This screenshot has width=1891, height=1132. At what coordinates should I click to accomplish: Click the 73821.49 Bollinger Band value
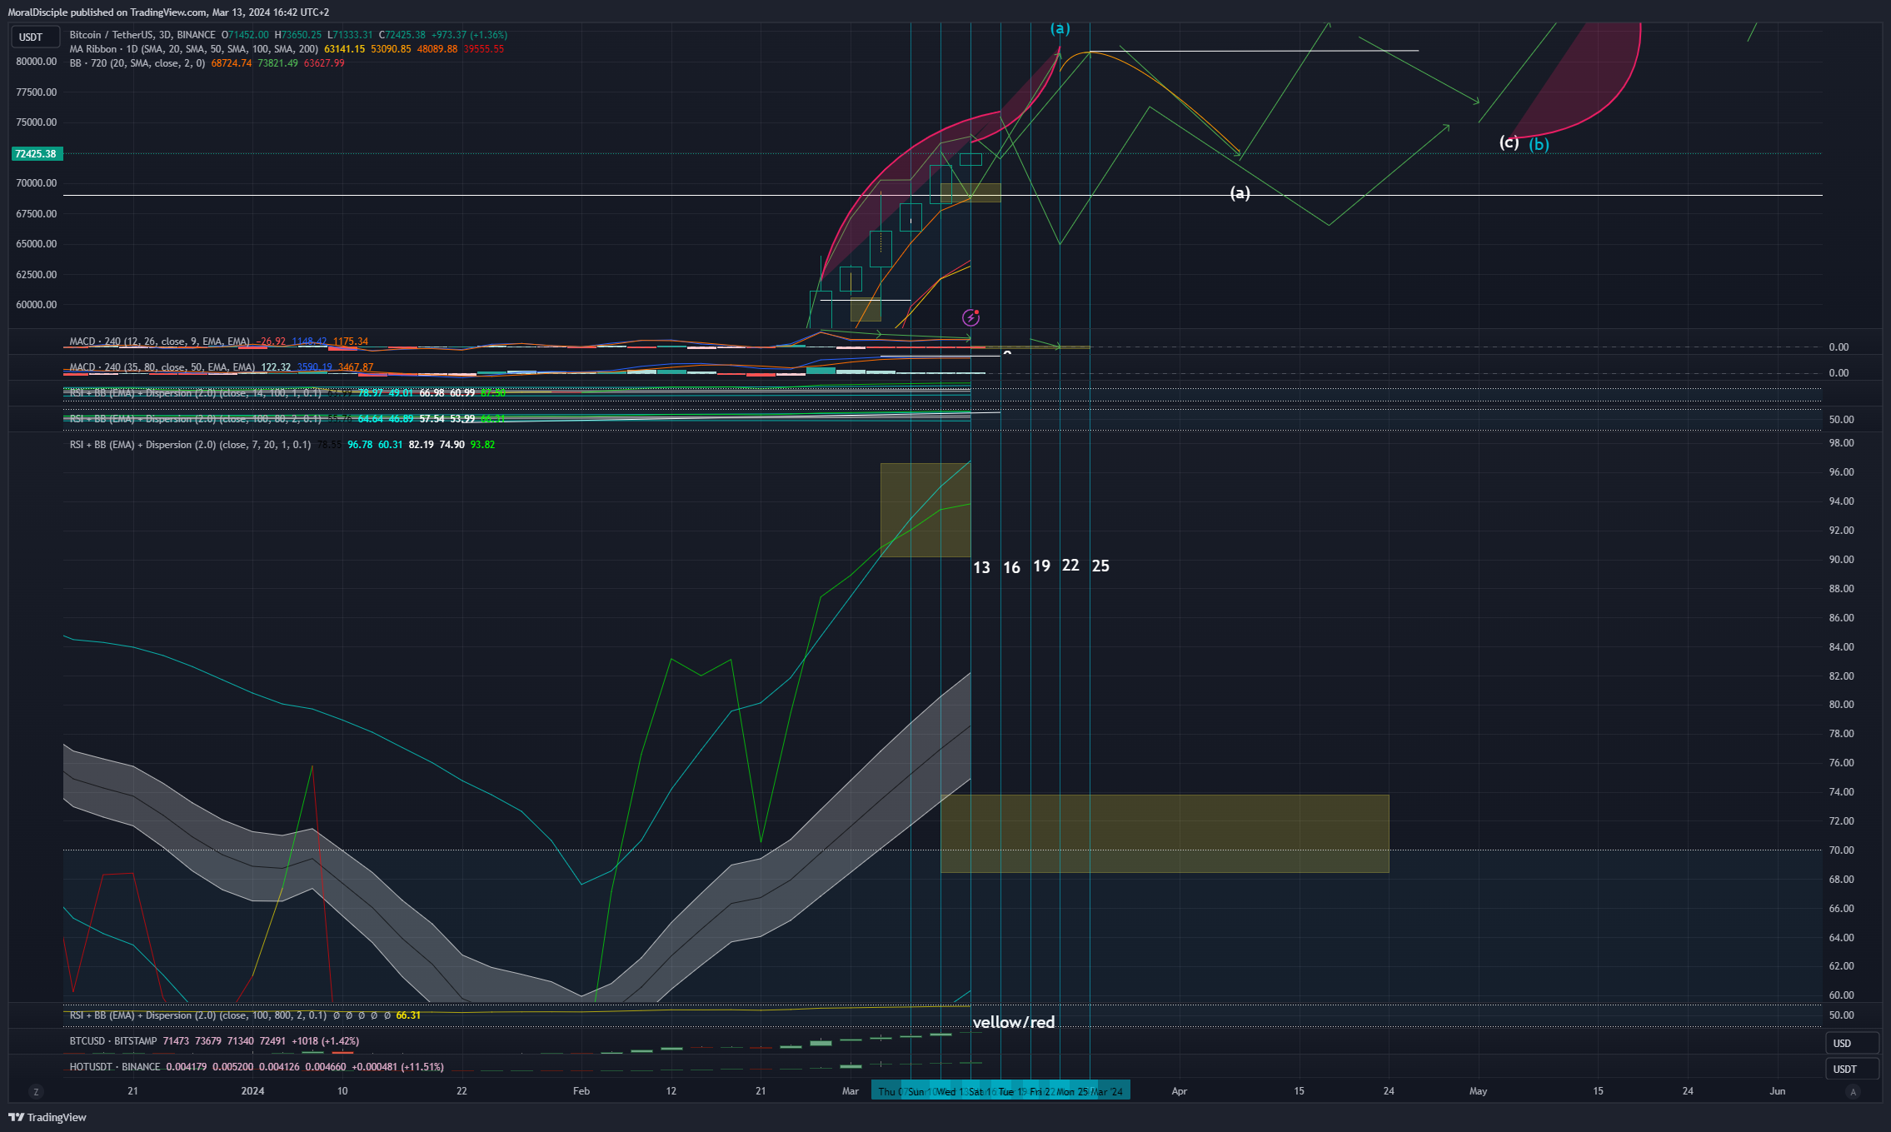277,63
